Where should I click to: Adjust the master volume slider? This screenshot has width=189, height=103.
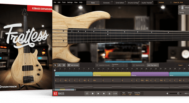tap(178, 93)
